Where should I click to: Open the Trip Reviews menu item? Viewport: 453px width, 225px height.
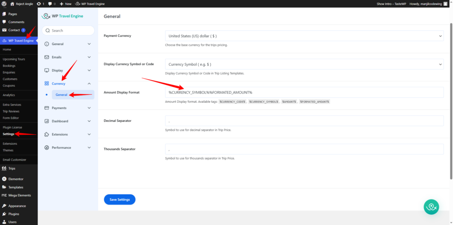coord(11,111)
